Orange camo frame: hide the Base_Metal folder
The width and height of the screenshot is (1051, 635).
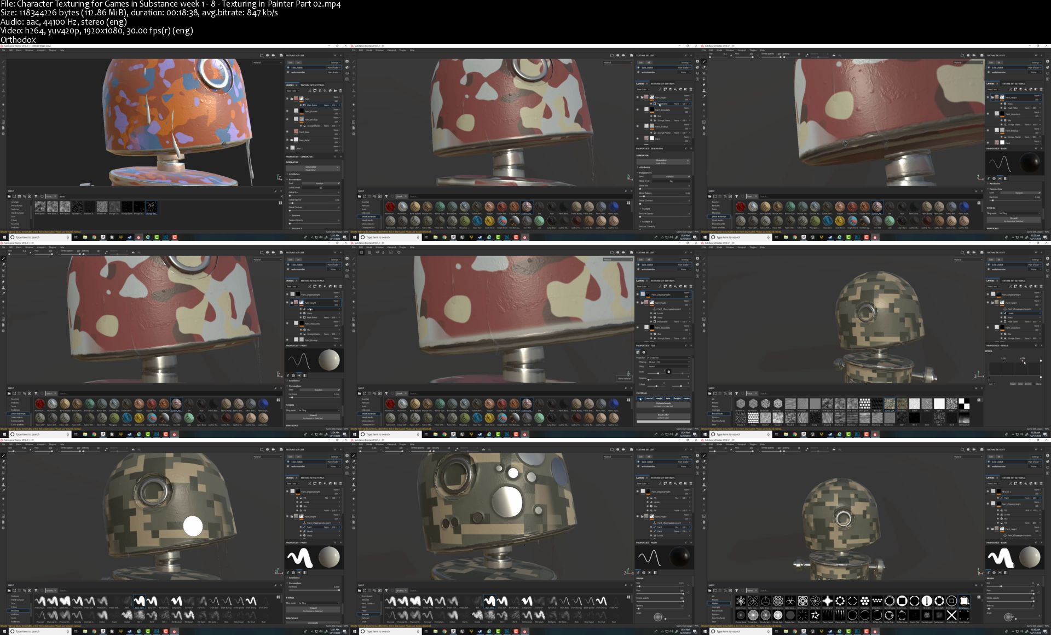click(x=287, y=140)
